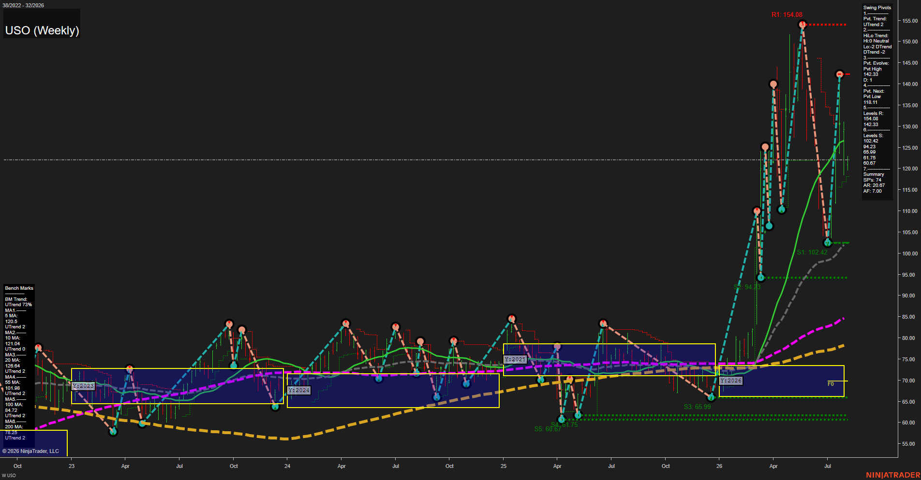This screenshot has width=921, height=480.
Task: Click the 155.00 price axis label
Action: pos(910,21)
